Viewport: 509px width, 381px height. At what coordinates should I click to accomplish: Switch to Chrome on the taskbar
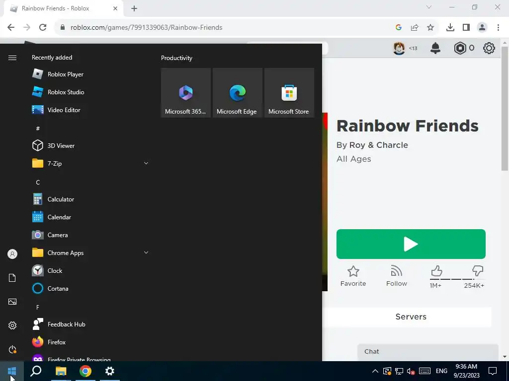pyautogui.click(x=85, y=371)
